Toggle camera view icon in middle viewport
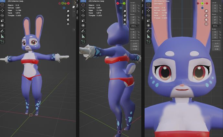 tap(125, 20)
